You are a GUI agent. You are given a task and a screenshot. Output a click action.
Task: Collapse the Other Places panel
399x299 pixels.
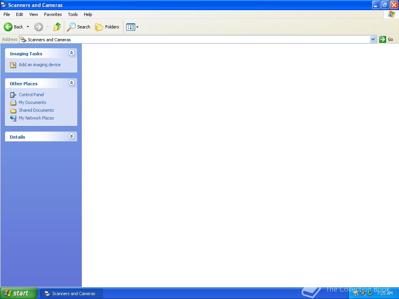point(71,83)
